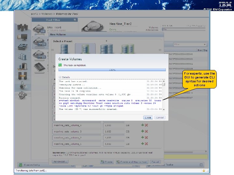This screenshot has height=175, width=234.
Task: Remove nearline_sata_volume_2 row with red X
Action: 146,137
